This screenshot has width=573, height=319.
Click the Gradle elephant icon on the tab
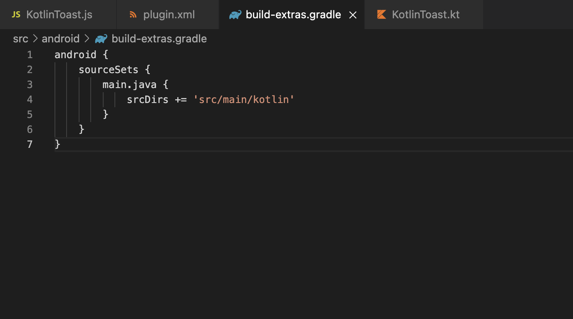235,15
